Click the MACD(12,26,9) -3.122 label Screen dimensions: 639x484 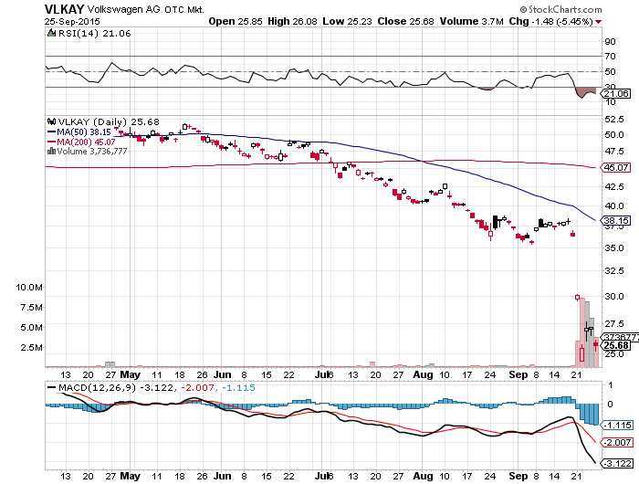click(110, 387)
